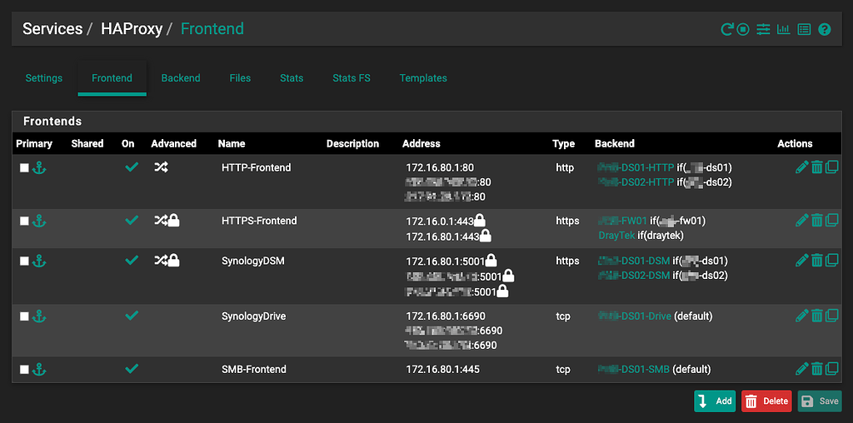The height and width of the screenshot is (423, 853).
Task: Open the DrayTek backend link
Action: click(x=616, y=236)
